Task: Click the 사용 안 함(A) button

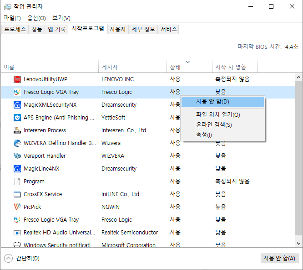Action: (279, 259)
